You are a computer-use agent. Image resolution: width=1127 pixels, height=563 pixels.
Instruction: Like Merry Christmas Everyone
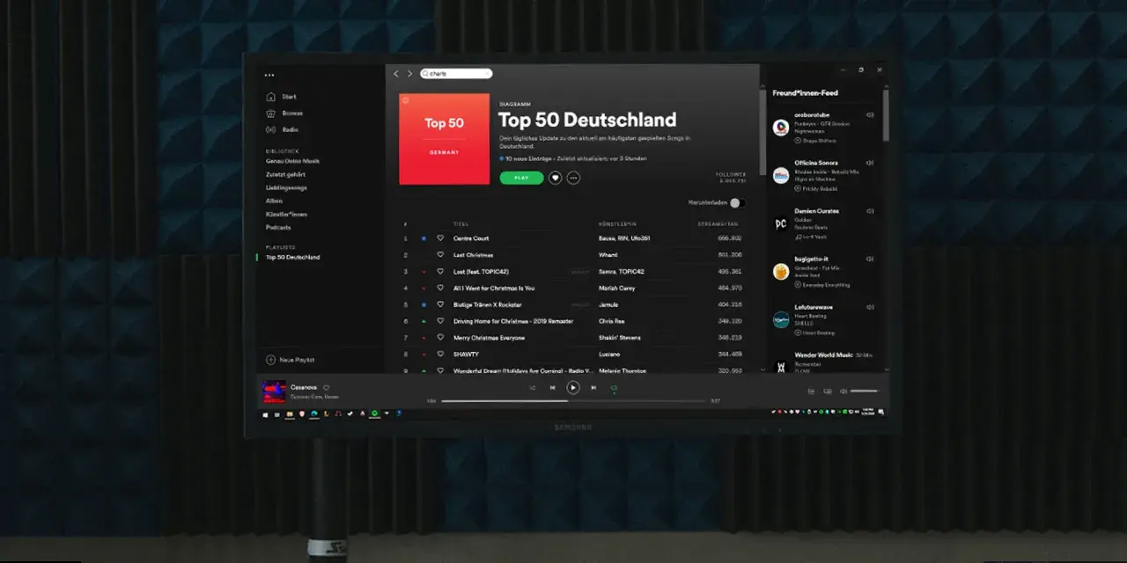point(440,338)
